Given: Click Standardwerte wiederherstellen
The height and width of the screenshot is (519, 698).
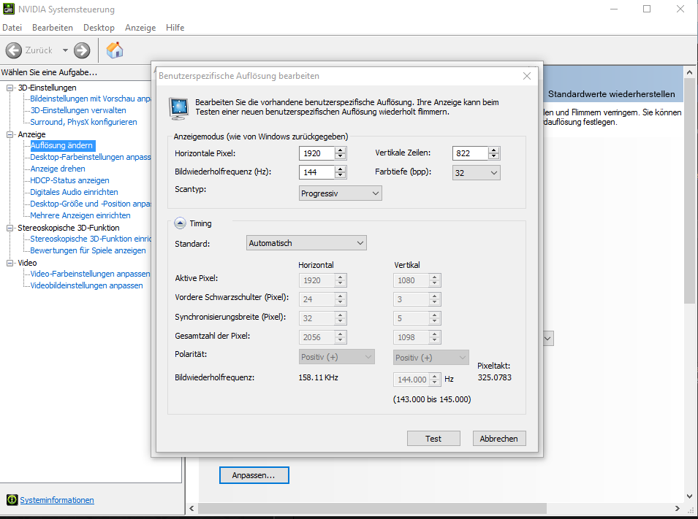Looking at the screenshot, I should tap(611, 94).
